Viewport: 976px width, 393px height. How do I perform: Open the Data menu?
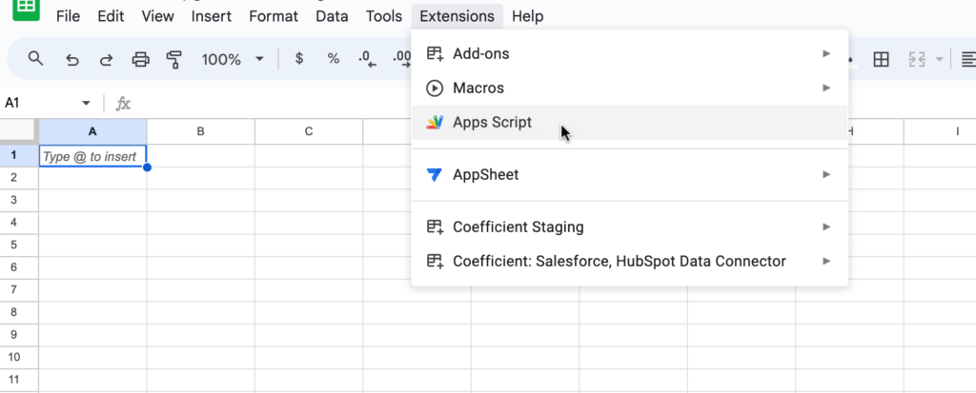[332, 16]
